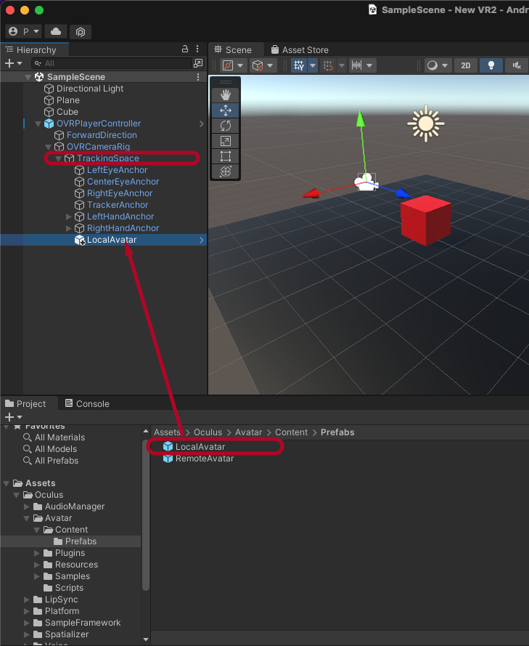Click the sun Directional Light gizmo

pos(426,124)
